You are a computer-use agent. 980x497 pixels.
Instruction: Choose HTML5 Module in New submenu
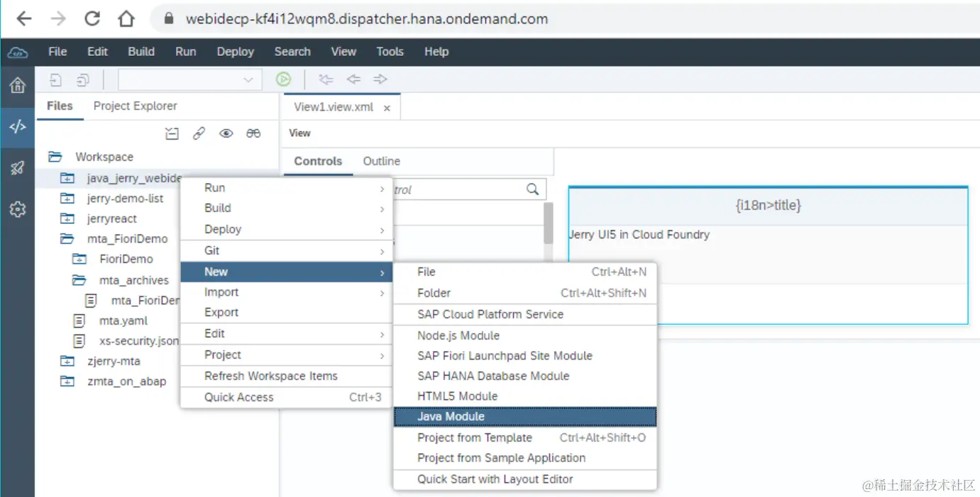point(525,396)
